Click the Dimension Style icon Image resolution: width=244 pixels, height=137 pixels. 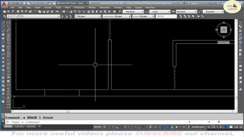147,12
